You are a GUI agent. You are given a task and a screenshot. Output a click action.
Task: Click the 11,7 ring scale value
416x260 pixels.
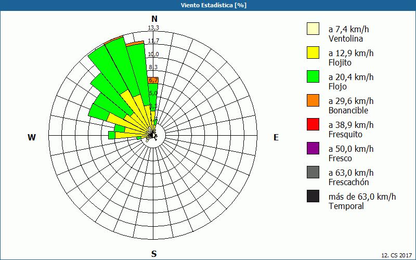pos(153,41)
